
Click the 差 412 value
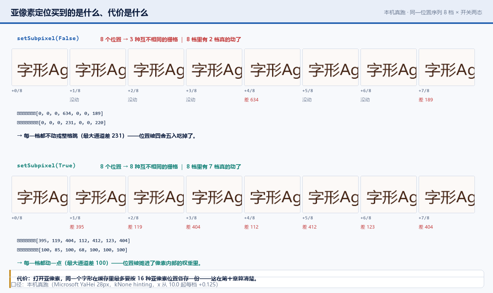click(x=309, y=227)
